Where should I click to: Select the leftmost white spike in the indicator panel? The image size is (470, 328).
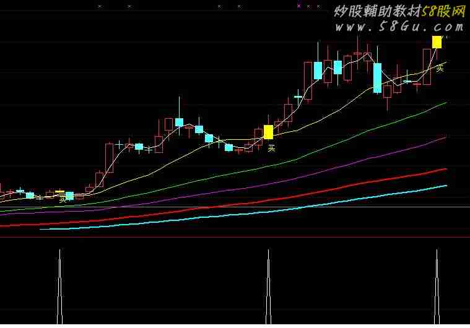coord(60,287)
